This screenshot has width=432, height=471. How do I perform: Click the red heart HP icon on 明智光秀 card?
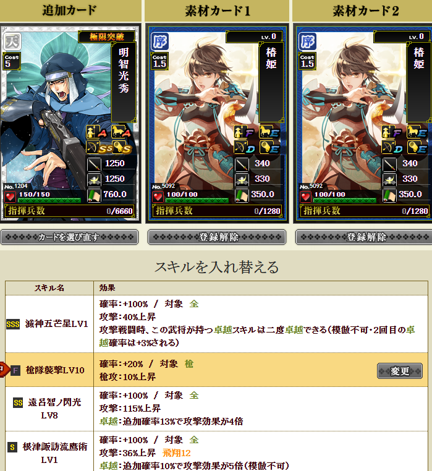coord(11,197)
